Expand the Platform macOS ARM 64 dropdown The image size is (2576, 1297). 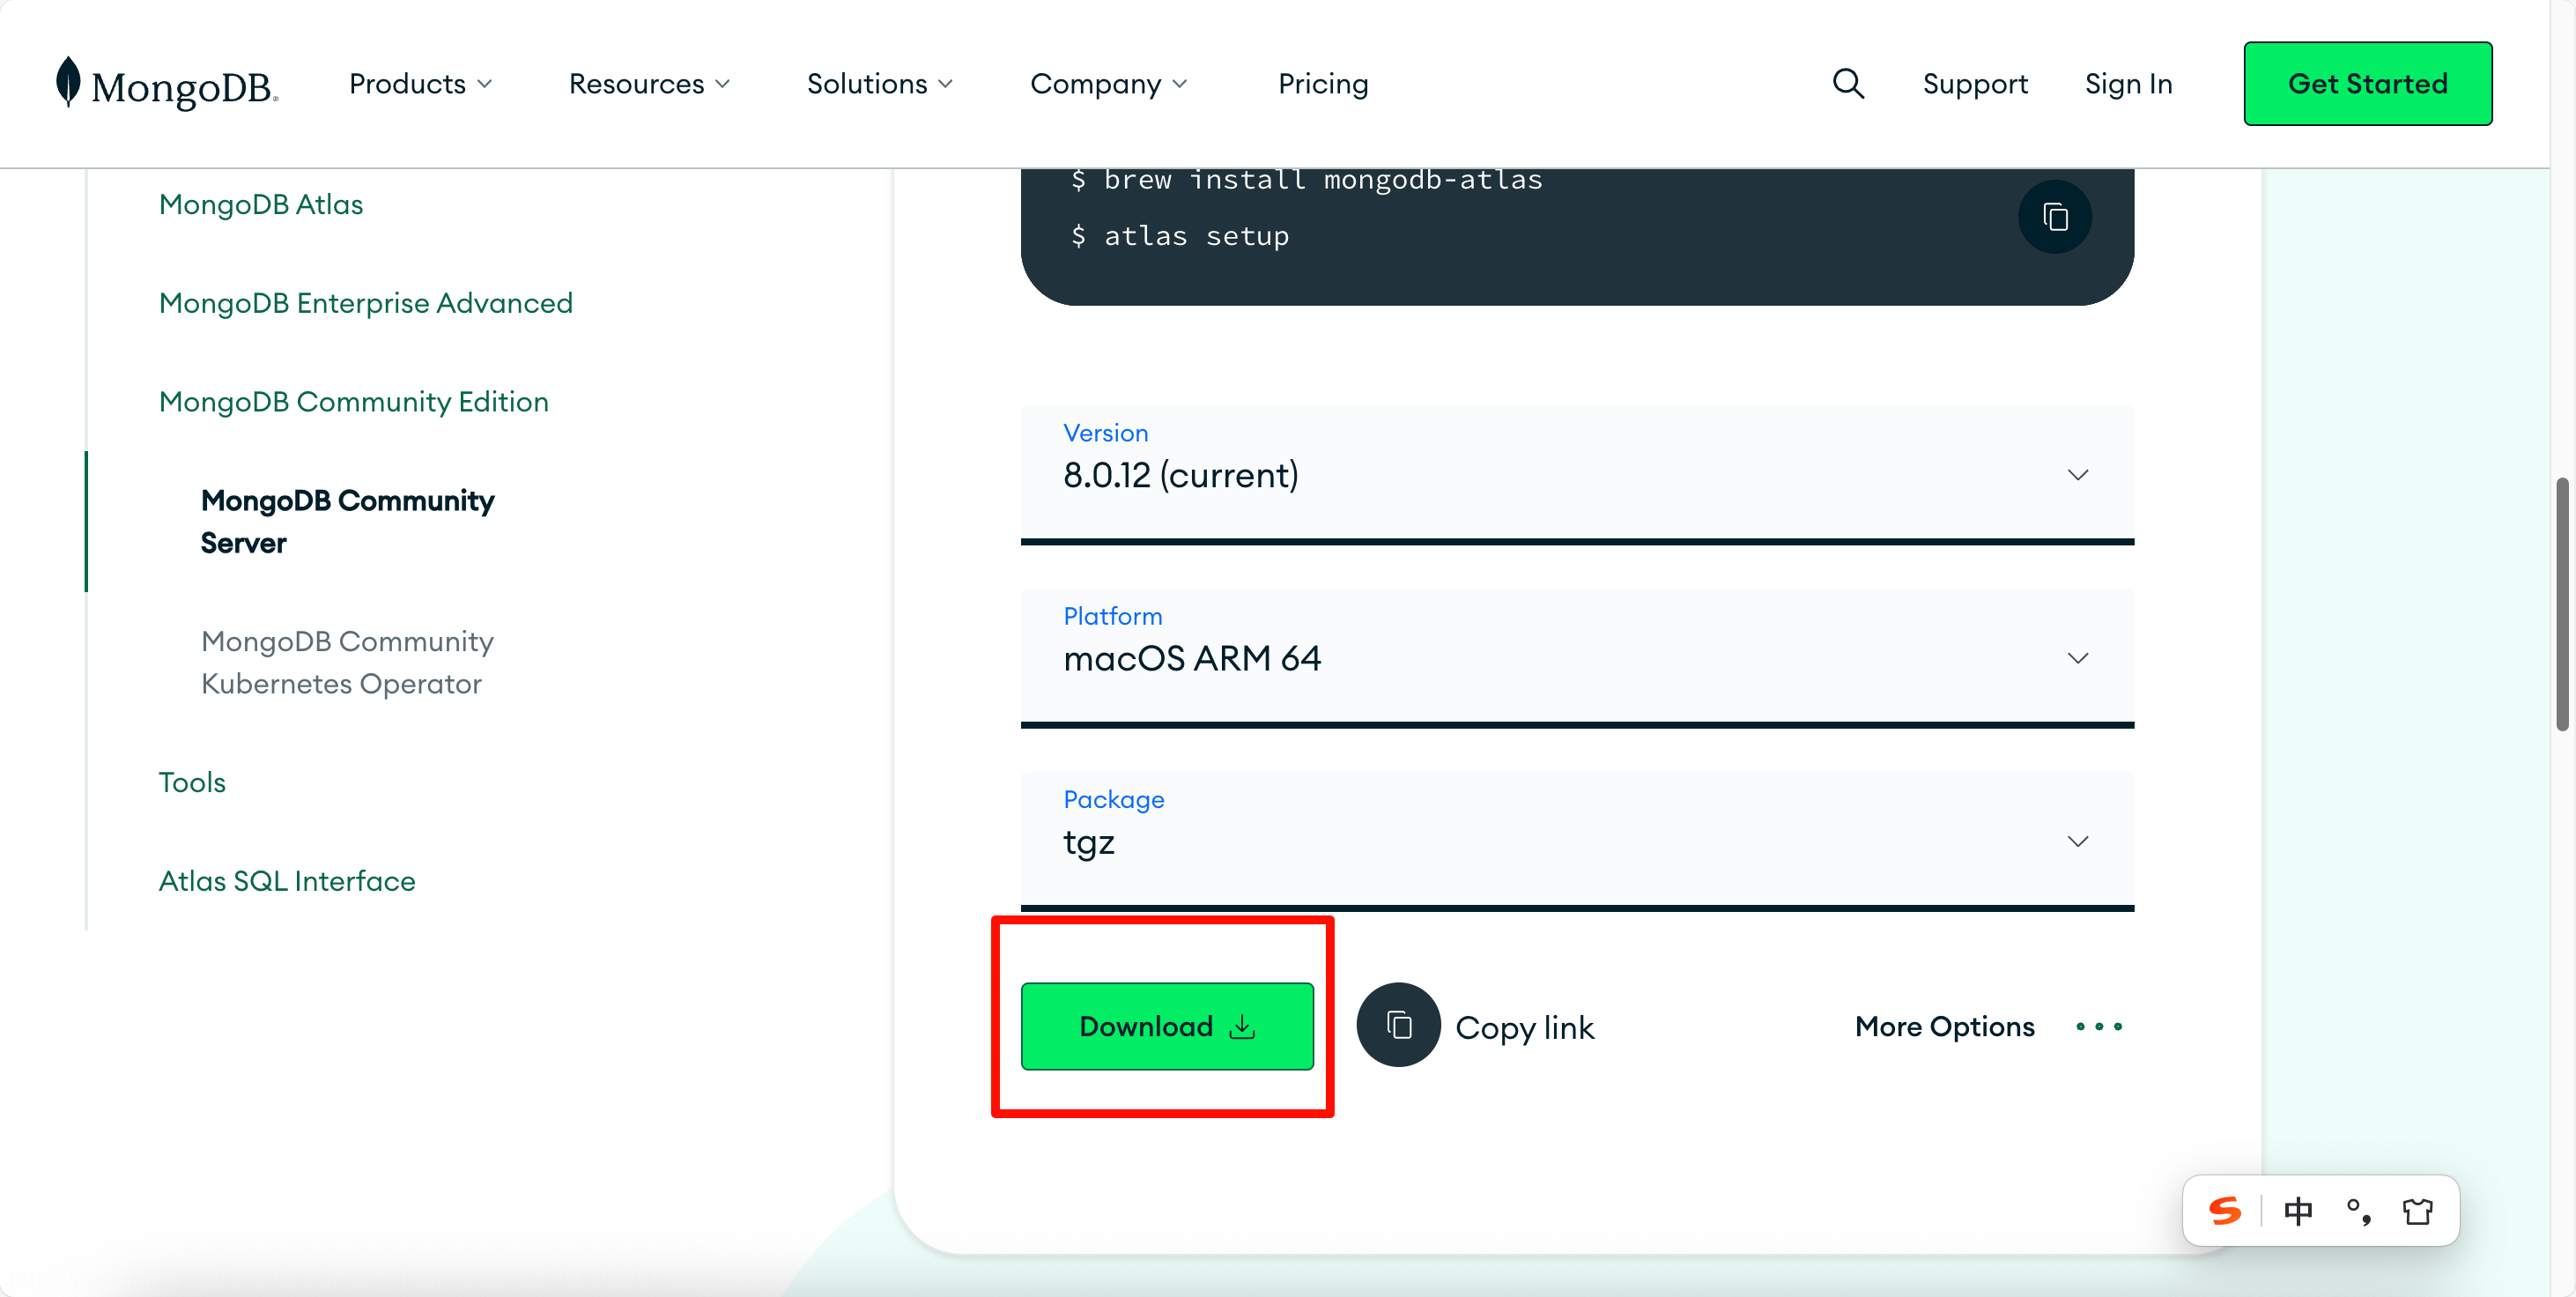point(1577,657)
